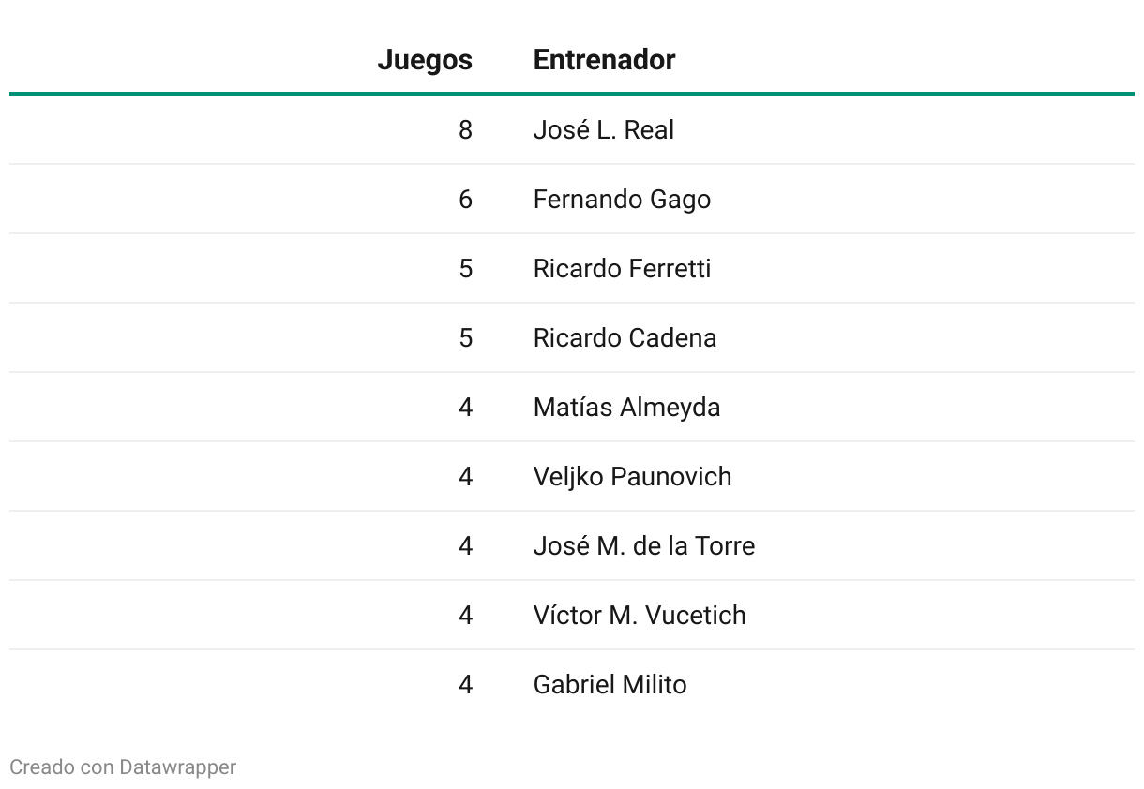Select the José M. de la Torre entry
The image size is (1144, 789).
[x=643, y=546]
